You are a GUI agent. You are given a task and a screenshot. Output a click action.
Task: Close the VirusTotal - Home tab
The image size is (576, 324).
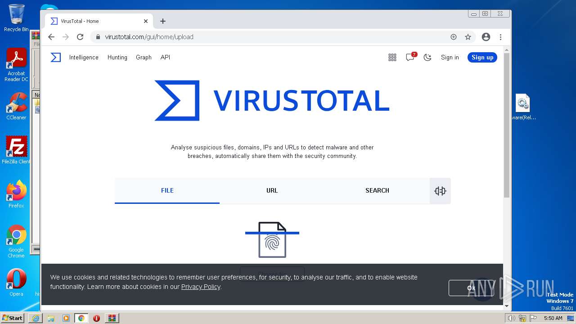pyautogui.click(x=146, y=21)
